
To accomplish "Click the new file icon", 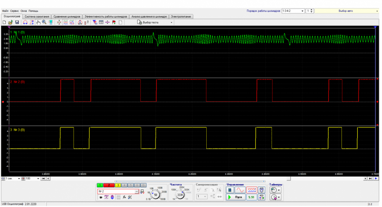I will (4, 22).
